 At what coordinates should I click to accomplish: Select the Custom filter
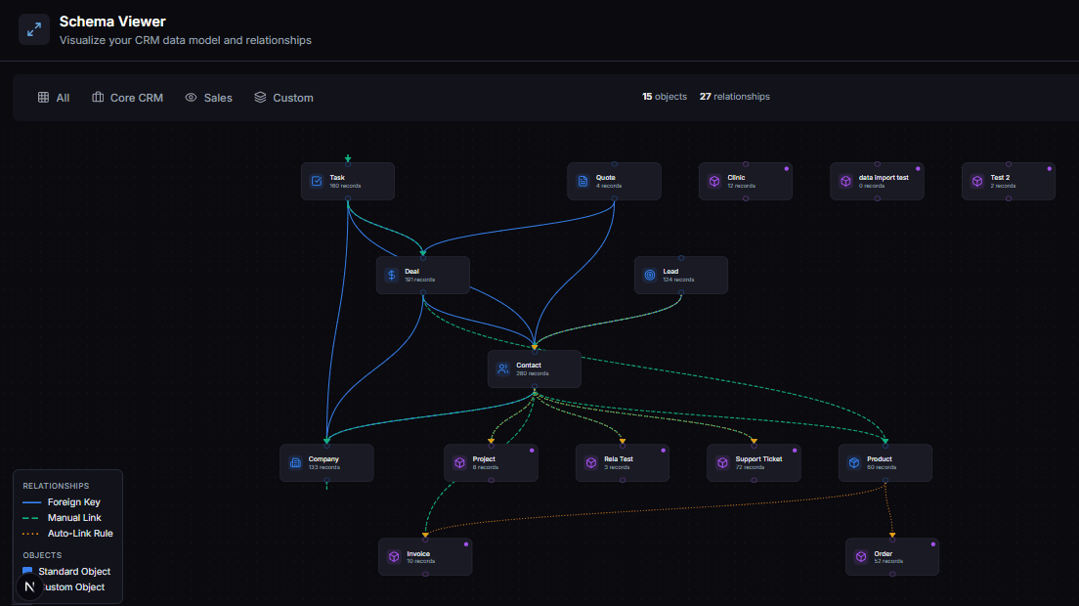click(282, 97)
